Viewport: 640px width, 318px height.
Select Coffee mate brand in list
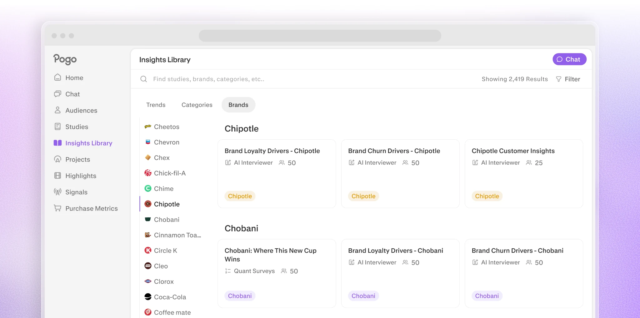167,312
